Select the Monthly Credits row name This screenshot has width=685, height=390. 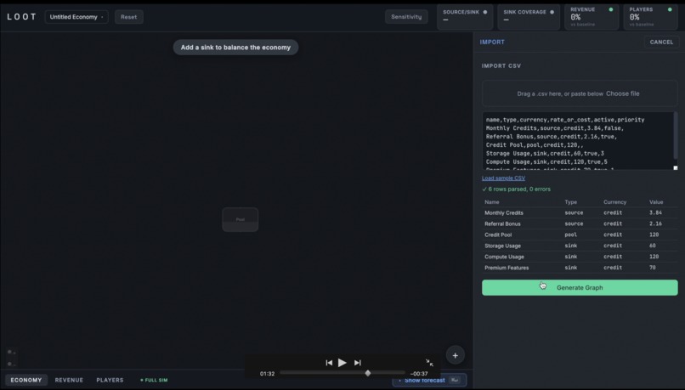(x=504, y=212)
